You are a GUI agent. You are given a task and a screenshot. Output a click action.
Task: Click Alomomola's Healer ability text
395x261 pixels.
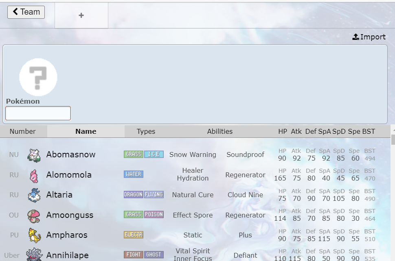click(193, 170)
